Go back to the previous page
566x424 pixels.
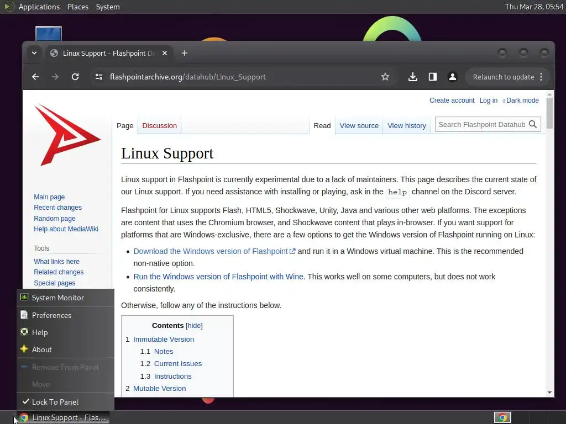(x=35, y=77)
